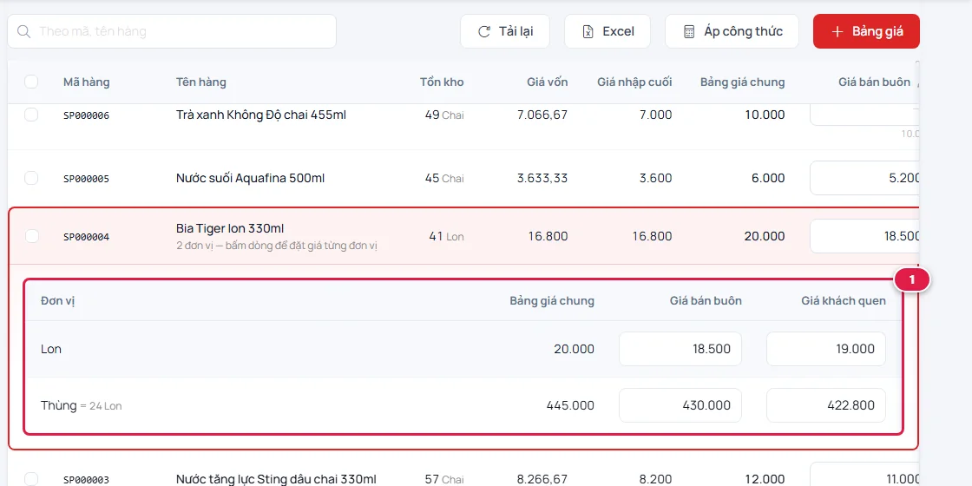Click the Thùng common price 445.000

(570, 405)
